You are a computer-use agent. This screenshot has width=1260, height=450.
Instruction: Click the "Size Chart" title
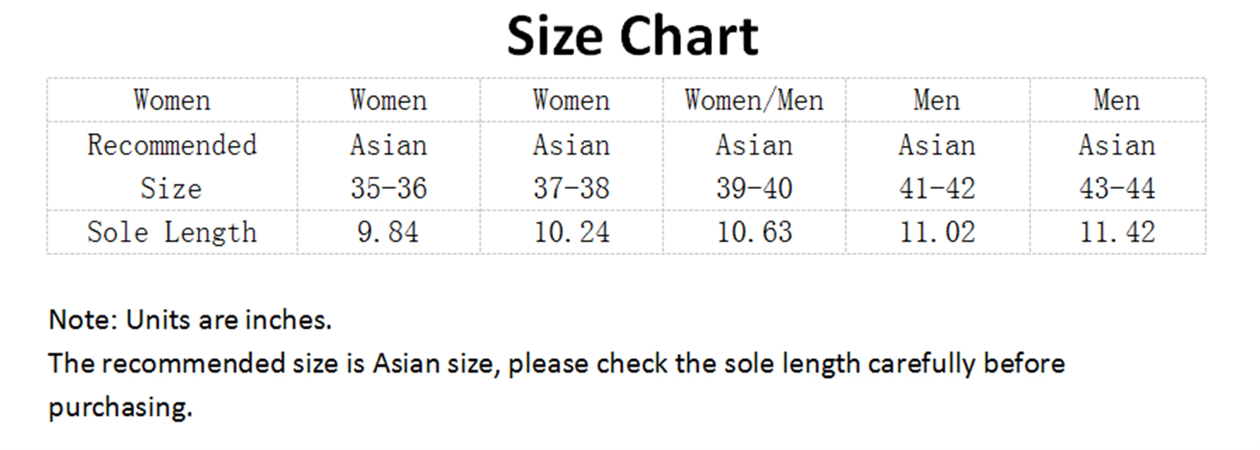(632, 36)
